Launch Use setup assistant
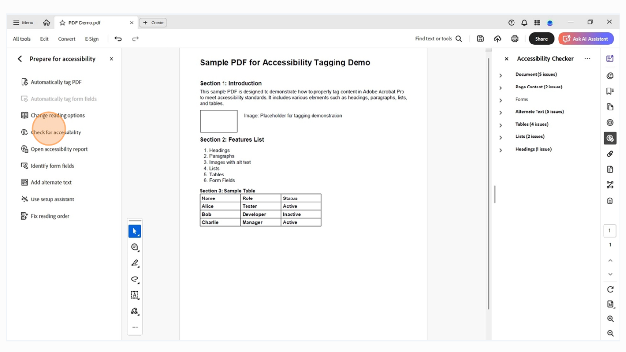This screenshot has height=352, width=626. click(47, 199)
